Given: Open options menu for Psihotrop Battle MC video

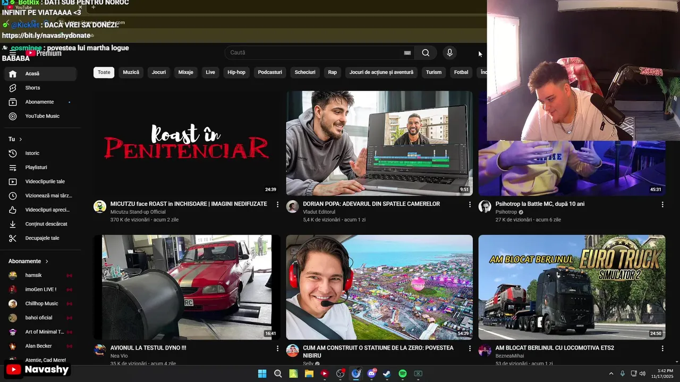Looking at the screenshot, I should (662, 204).
